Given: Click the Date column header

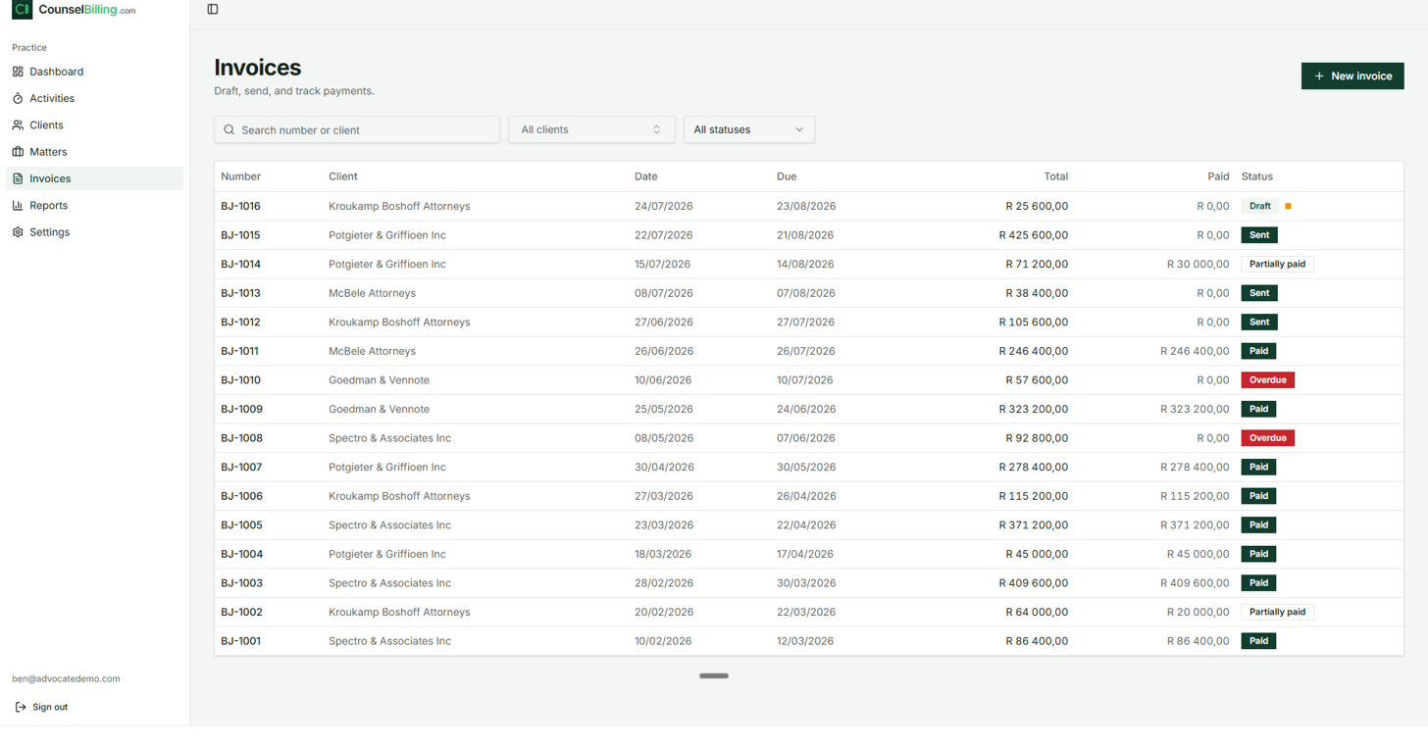Looking at the screenshot, I should click(x=646, y=176).
